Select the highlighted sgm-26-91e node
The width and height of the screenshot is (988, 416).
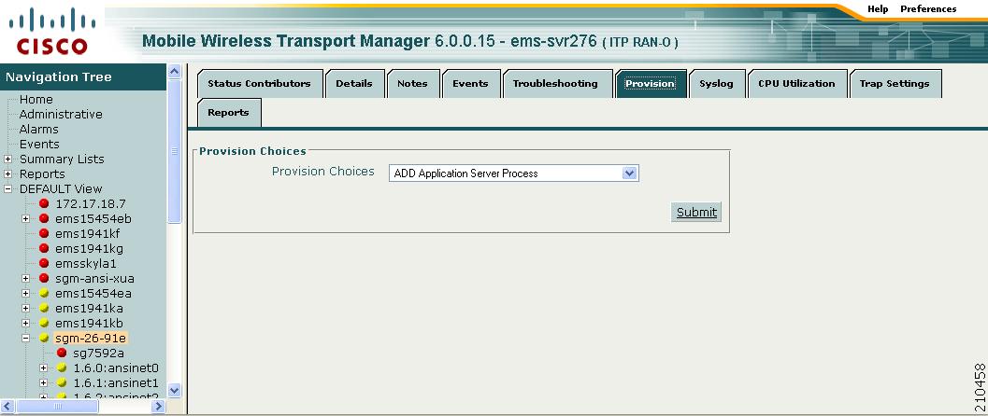(x=91, y=338)
